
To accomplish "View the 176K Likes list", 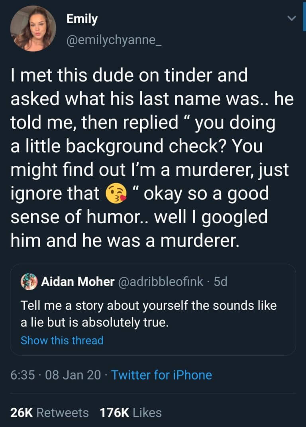I will point(131,413).
